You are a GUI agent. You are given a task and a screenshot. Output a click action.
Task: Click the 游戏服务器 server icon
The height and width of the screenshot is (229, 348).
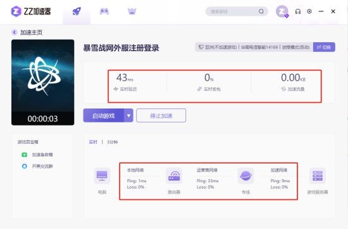[x=318, y=176]
